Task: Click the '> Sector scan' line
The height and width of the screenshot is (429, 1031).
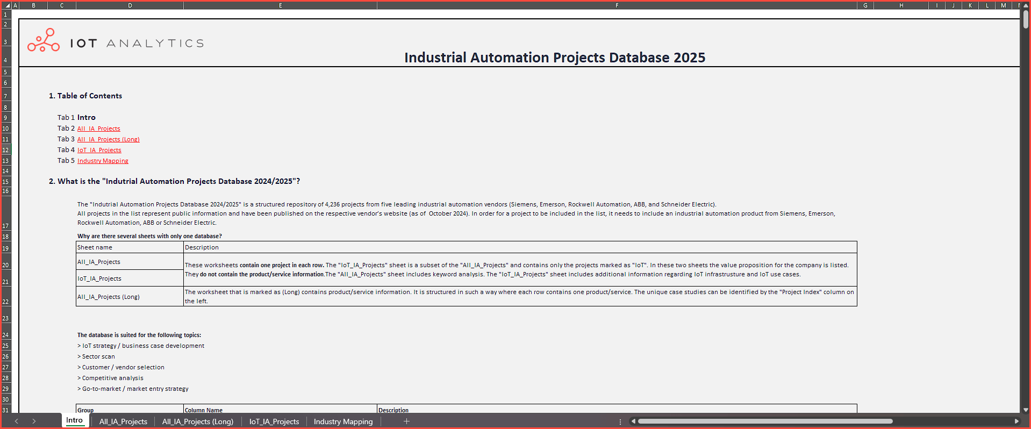Action: [x=96, y=356]
